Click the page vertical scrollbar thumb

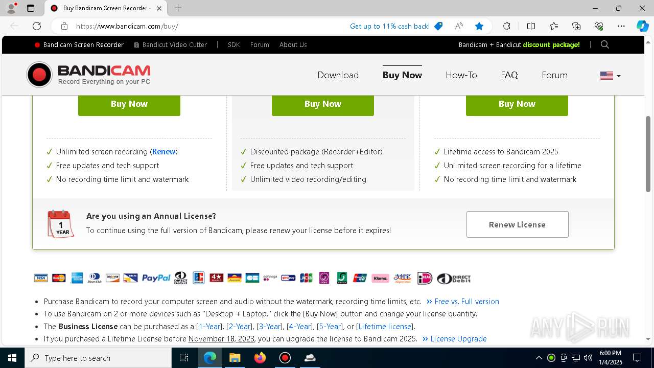coord(648,154)
